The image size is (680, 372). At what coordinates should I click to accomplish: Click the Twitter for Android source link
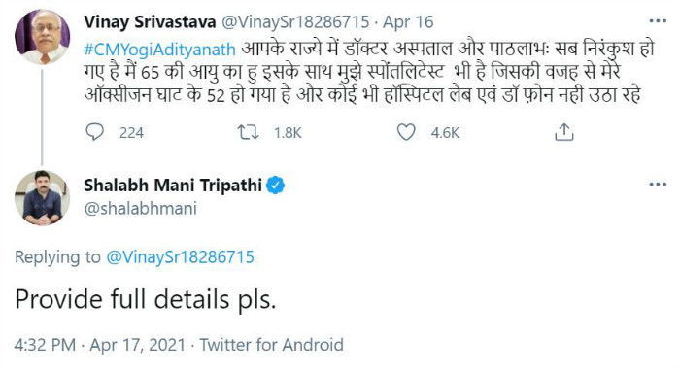[271, 345]
